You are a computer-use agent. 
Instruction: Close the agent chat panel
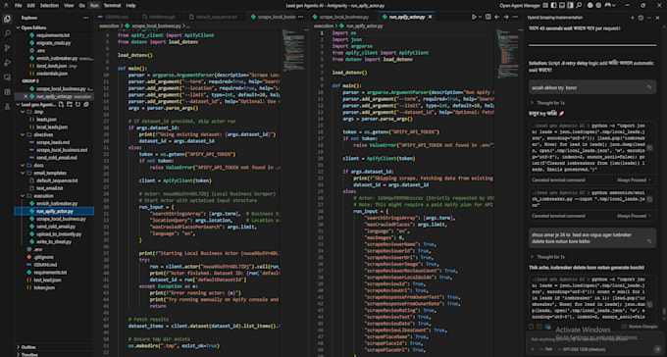pos(658,18)
